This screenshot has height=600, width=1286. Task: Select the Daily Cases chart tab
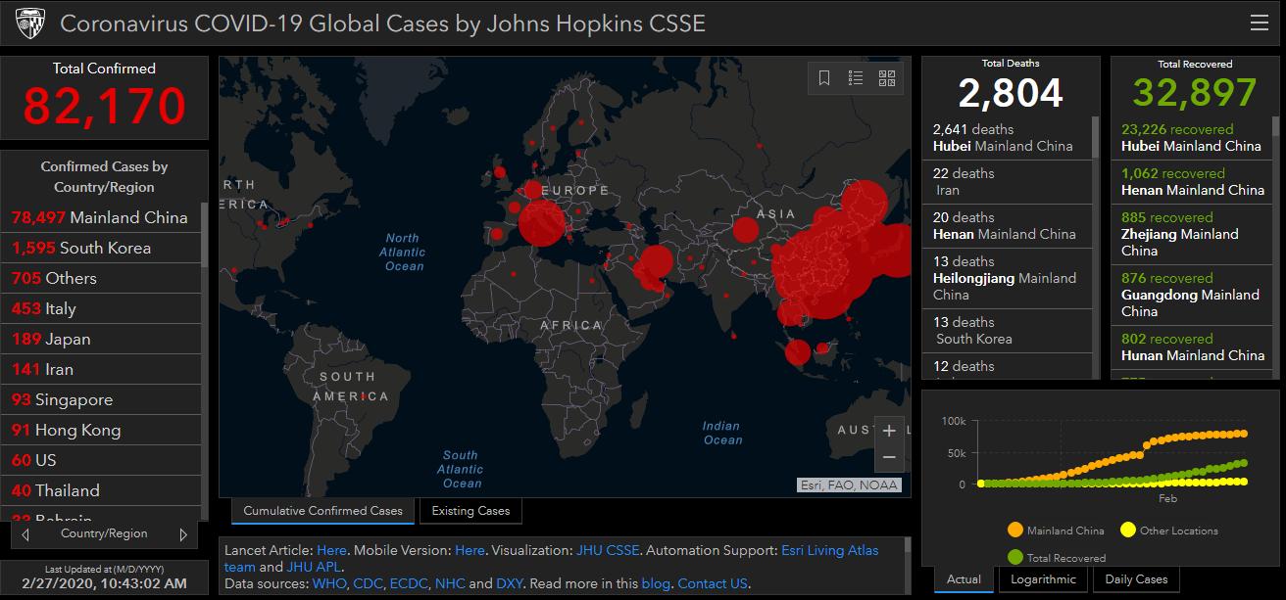point(1136,579)
